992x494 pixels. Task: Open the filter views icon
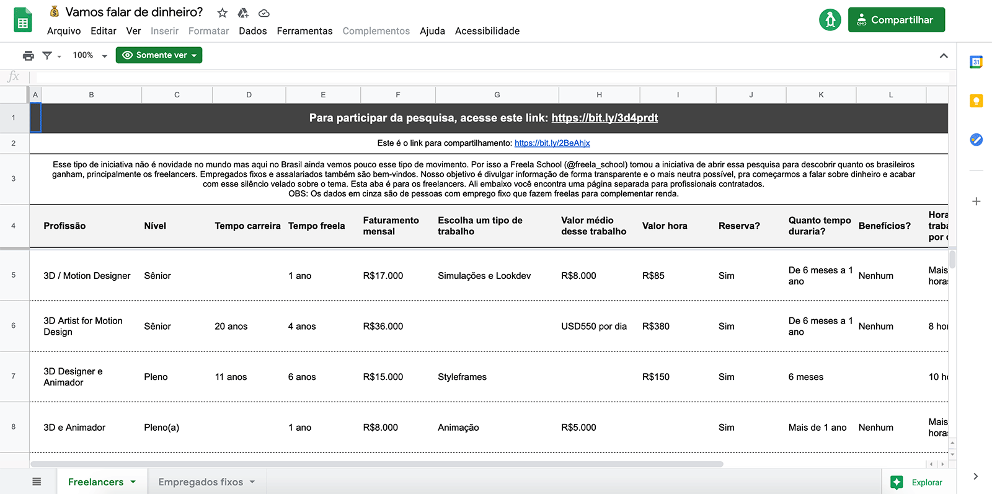47,55
